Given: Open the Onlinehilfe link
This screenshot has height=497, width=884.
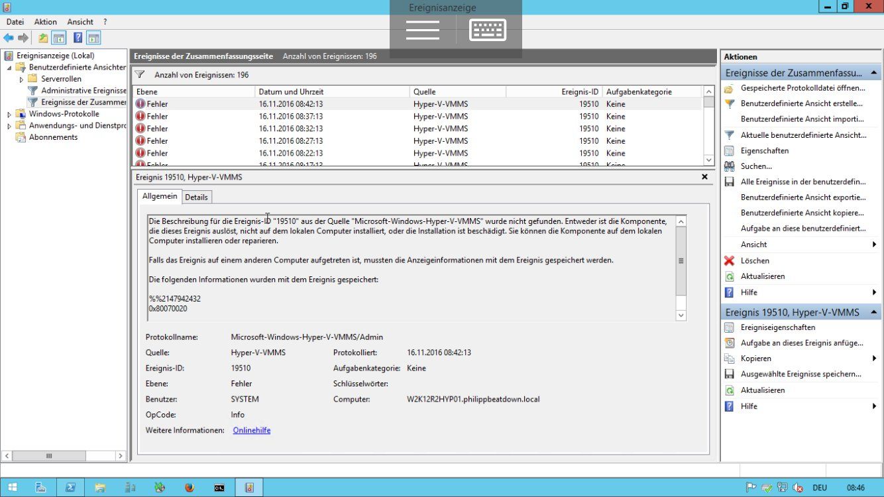Looking at the screenshot, I should coord(252,431).
